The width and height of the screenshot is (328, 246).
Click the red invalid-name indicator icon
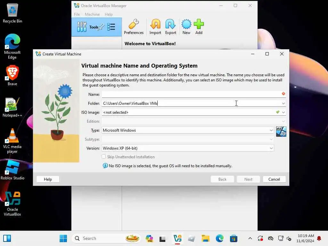click(x=283, y=94)
